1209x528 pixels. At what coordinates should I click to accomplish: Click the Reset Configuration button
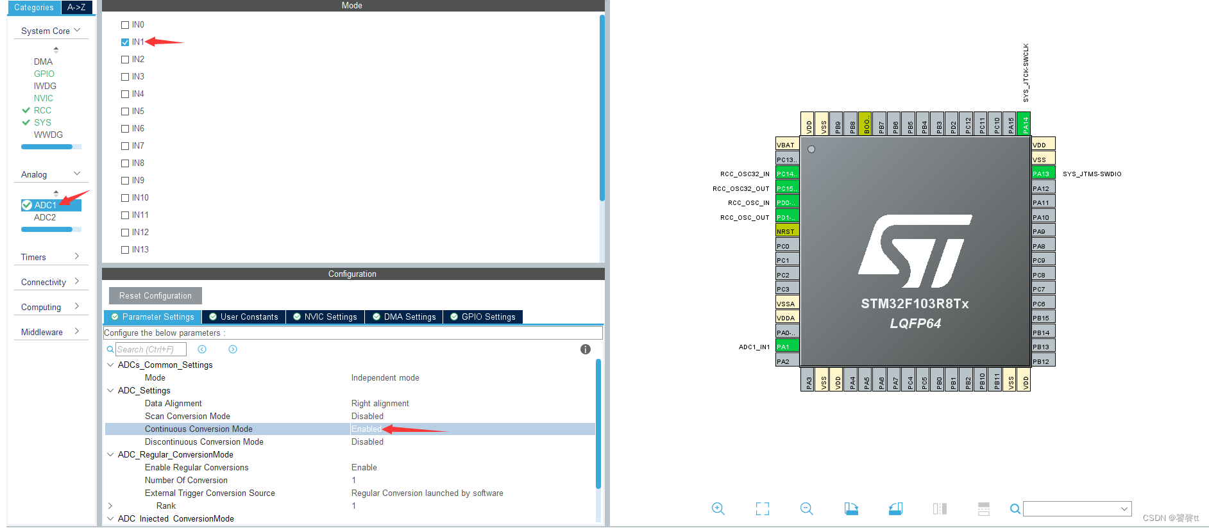(155, 295)
